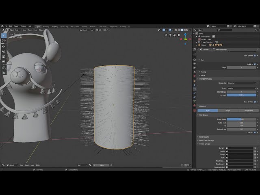Select the Rotate tool
The image size is (260, 195).
[4, 52]
